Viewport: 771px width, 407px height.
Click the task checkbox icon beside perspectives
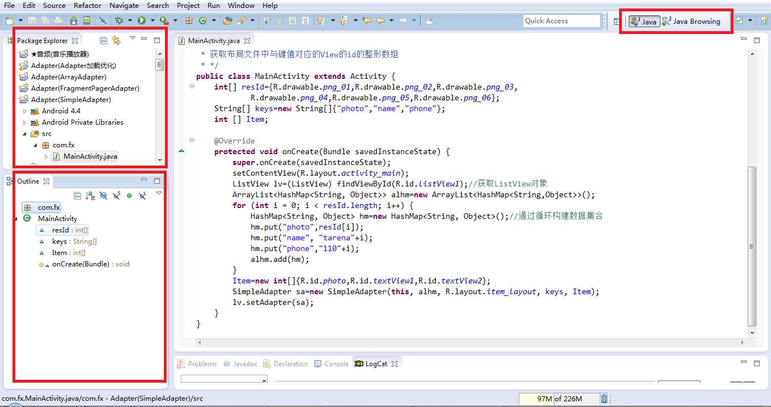(x=739, y=21)
